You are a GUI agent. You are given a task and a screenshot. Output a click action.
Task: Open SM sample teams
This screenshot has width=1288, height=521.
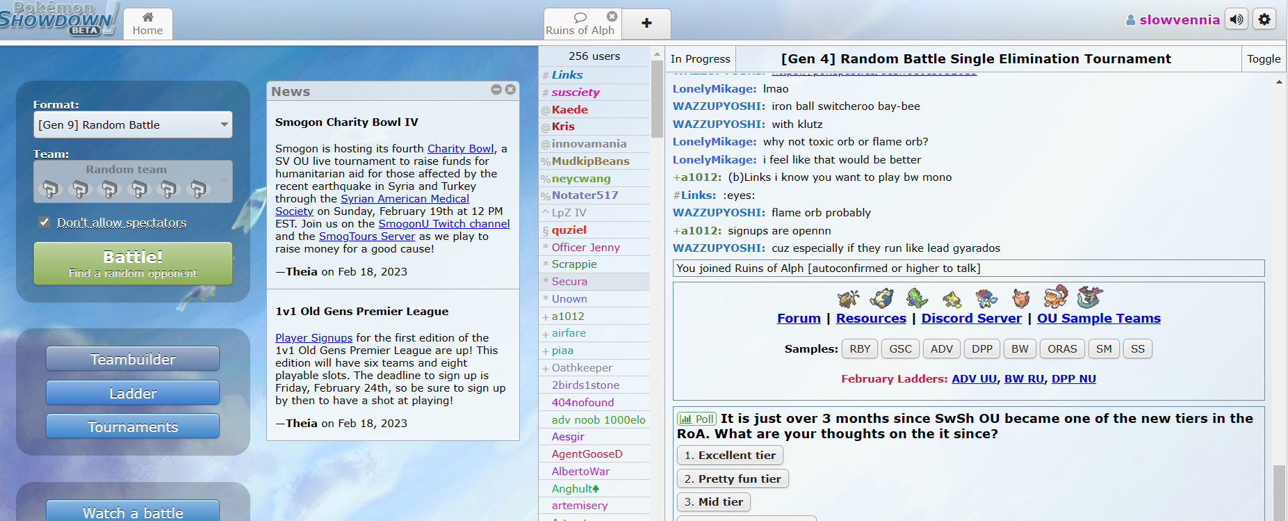click(x=1104, y=348)
